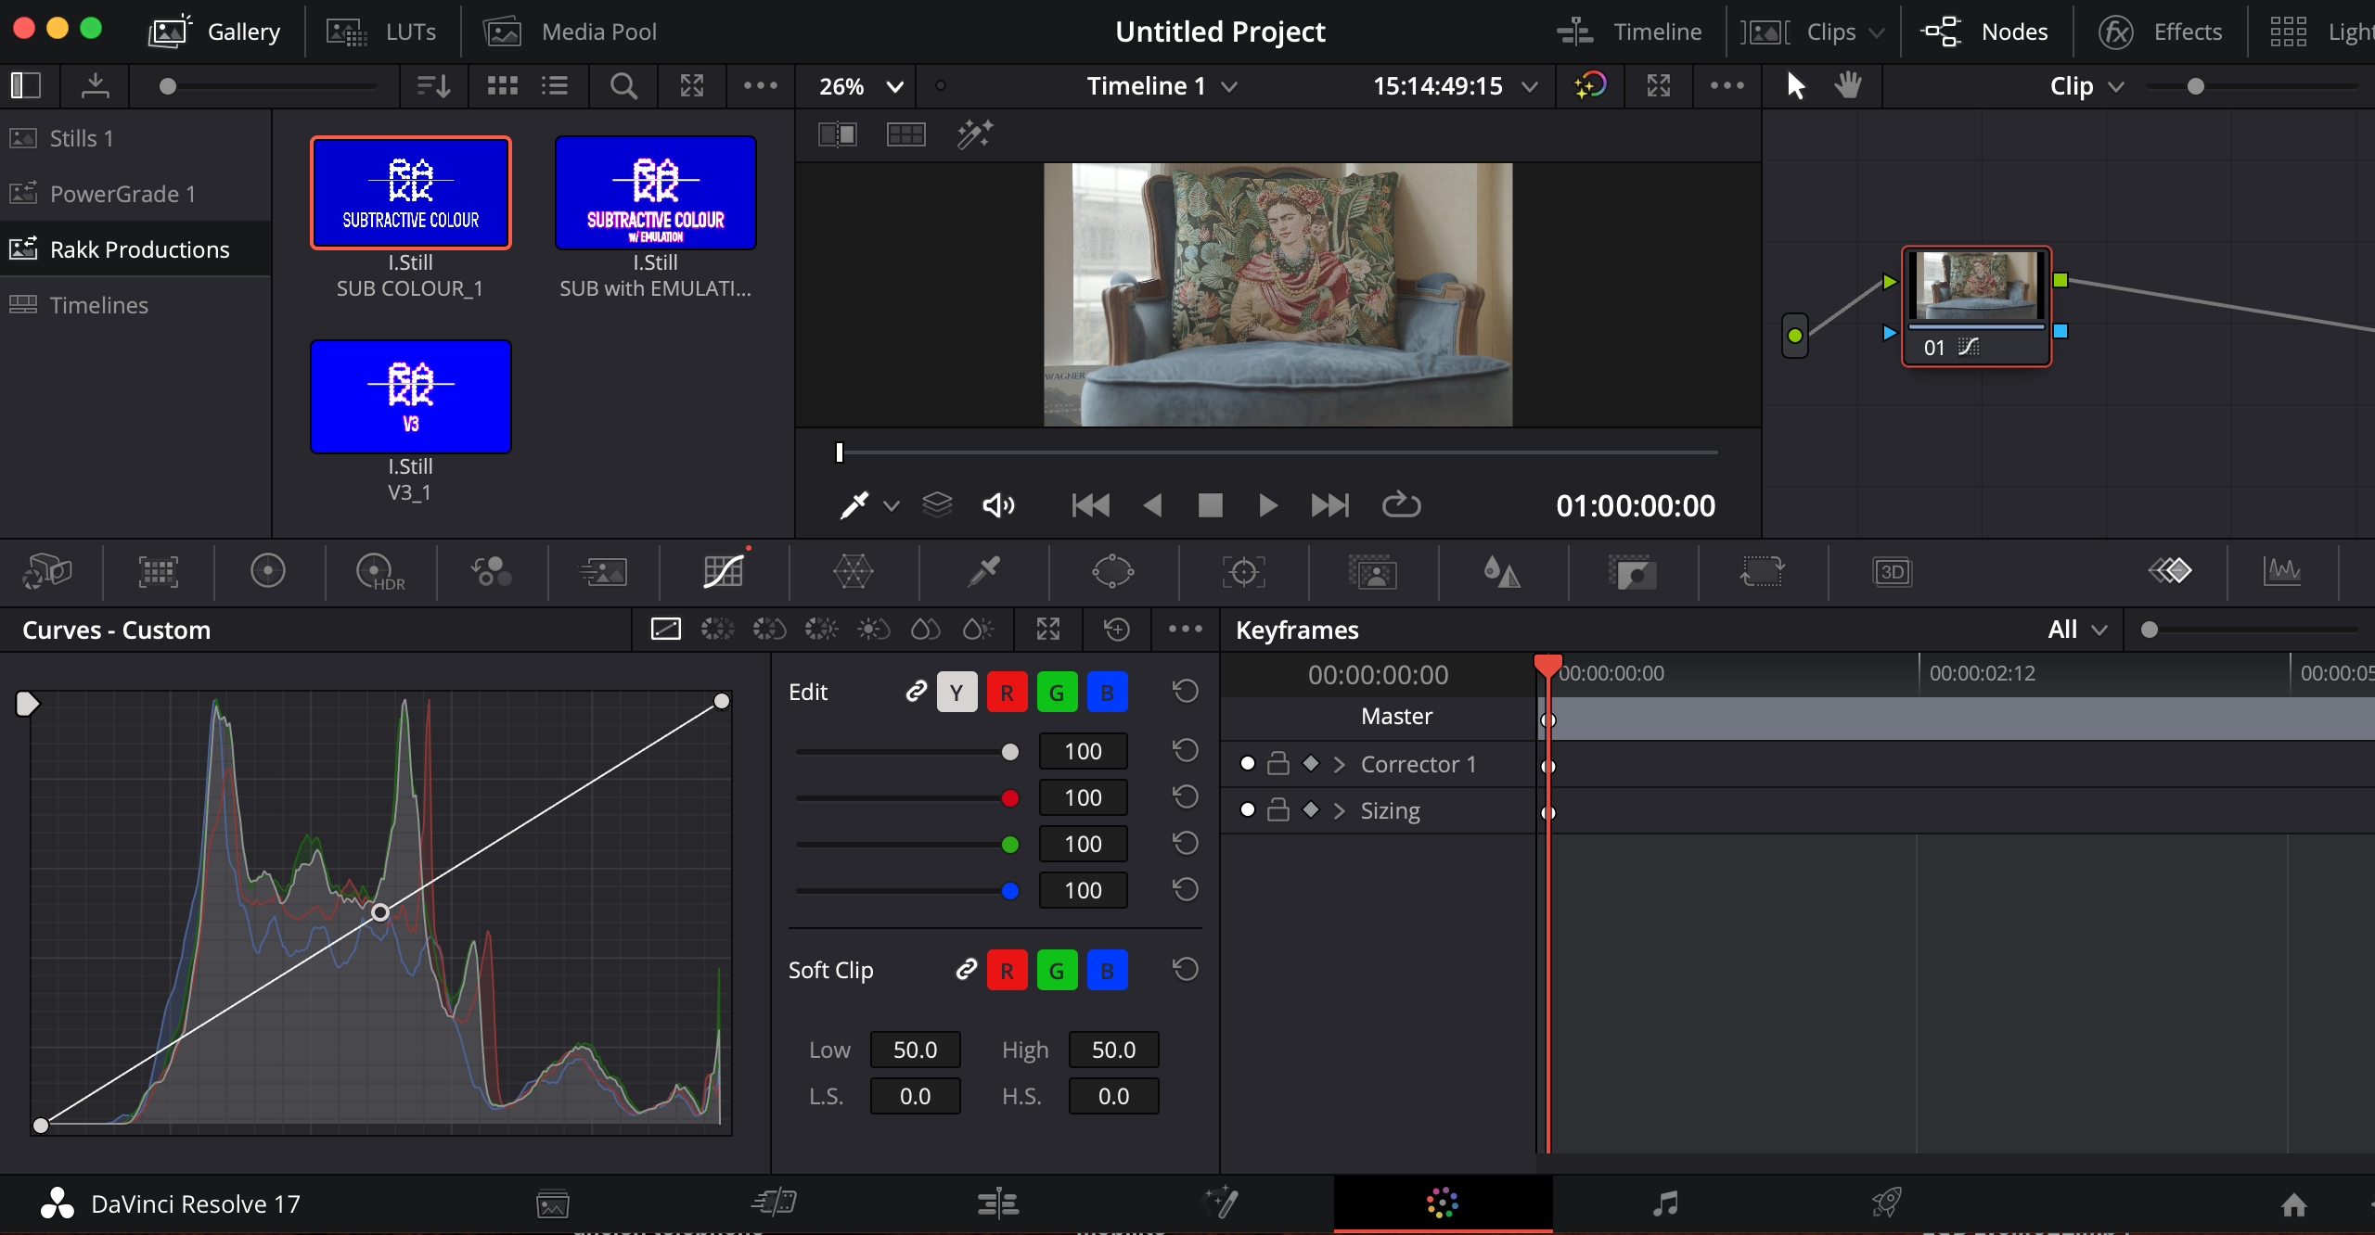Open the Keyframes All filter dropdown
2375x1235 pixels.
2077,630
